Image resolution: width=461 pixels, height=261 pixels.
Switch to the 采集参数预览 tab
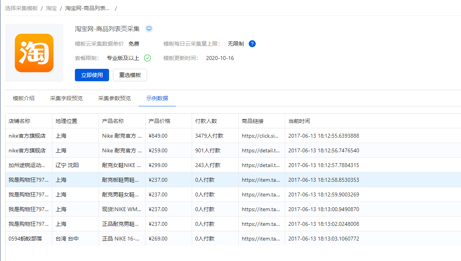[x=114, y=98]
